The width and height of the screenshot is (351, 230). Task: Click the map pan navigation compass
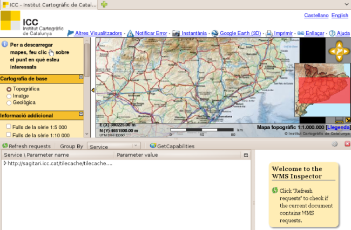point(337,52)
